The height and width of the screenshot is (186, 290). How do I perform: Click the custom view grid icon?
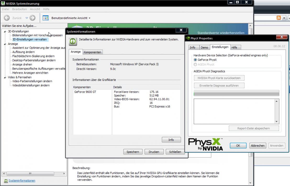click(46, 18)
